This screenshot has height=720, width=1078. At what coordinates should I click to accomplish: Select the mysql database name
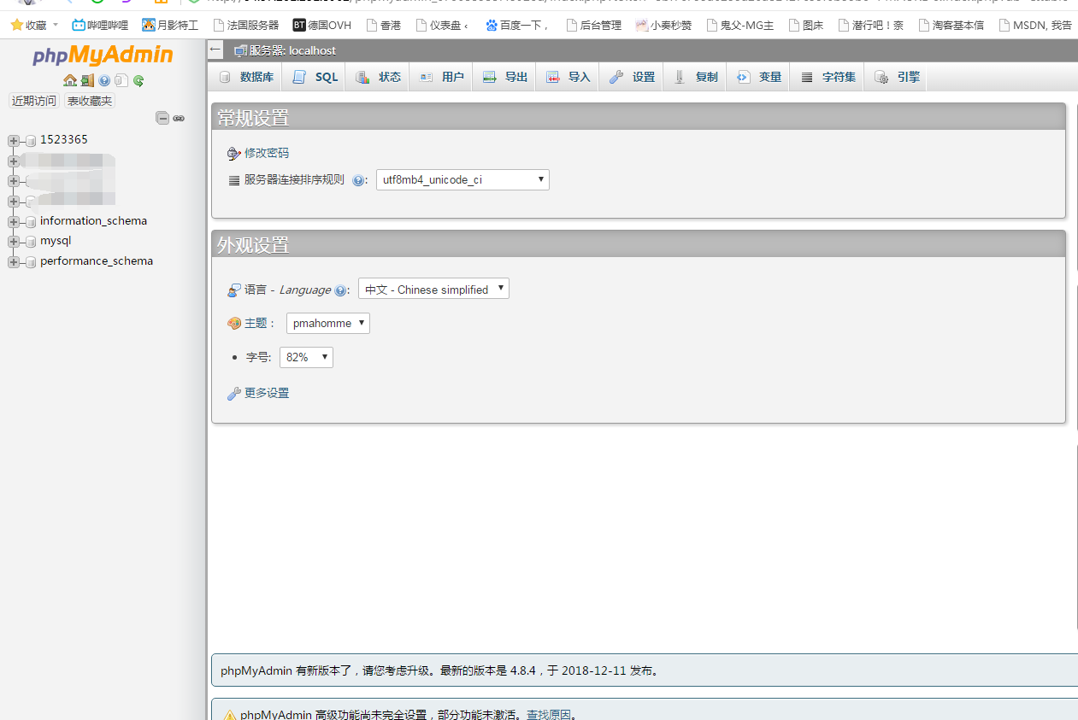[x=56, y=242]
